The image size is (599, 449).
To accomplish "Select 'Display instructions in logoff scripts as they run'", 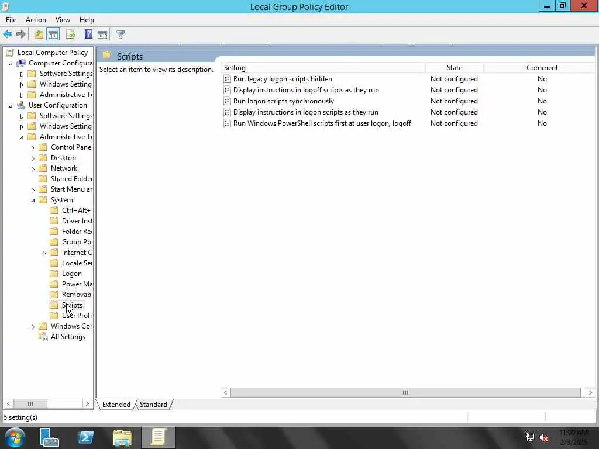I will point(306,90).
